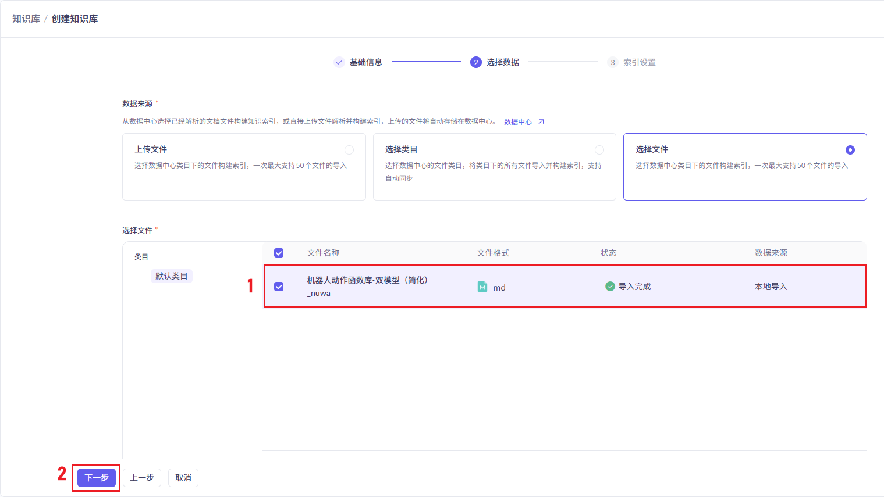Click the 取消 button
This screenshot has width=884, height=497.
[183, 478]
